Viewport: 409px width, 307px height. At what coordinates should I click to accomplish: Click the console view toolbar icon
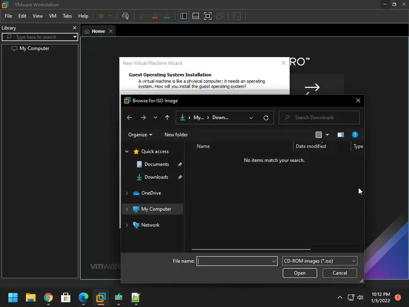tap(237, 16)
